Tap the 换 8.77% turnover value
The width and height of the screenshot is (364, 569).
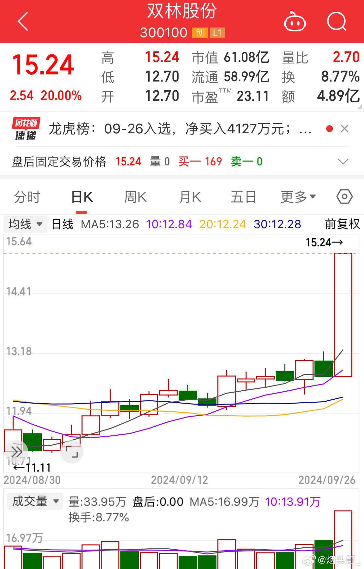321,77
